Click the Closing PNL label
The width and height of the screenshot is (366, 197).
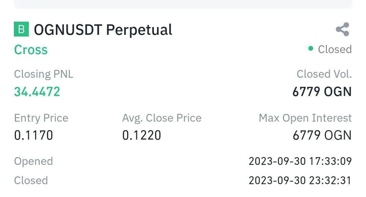[43, 74]
